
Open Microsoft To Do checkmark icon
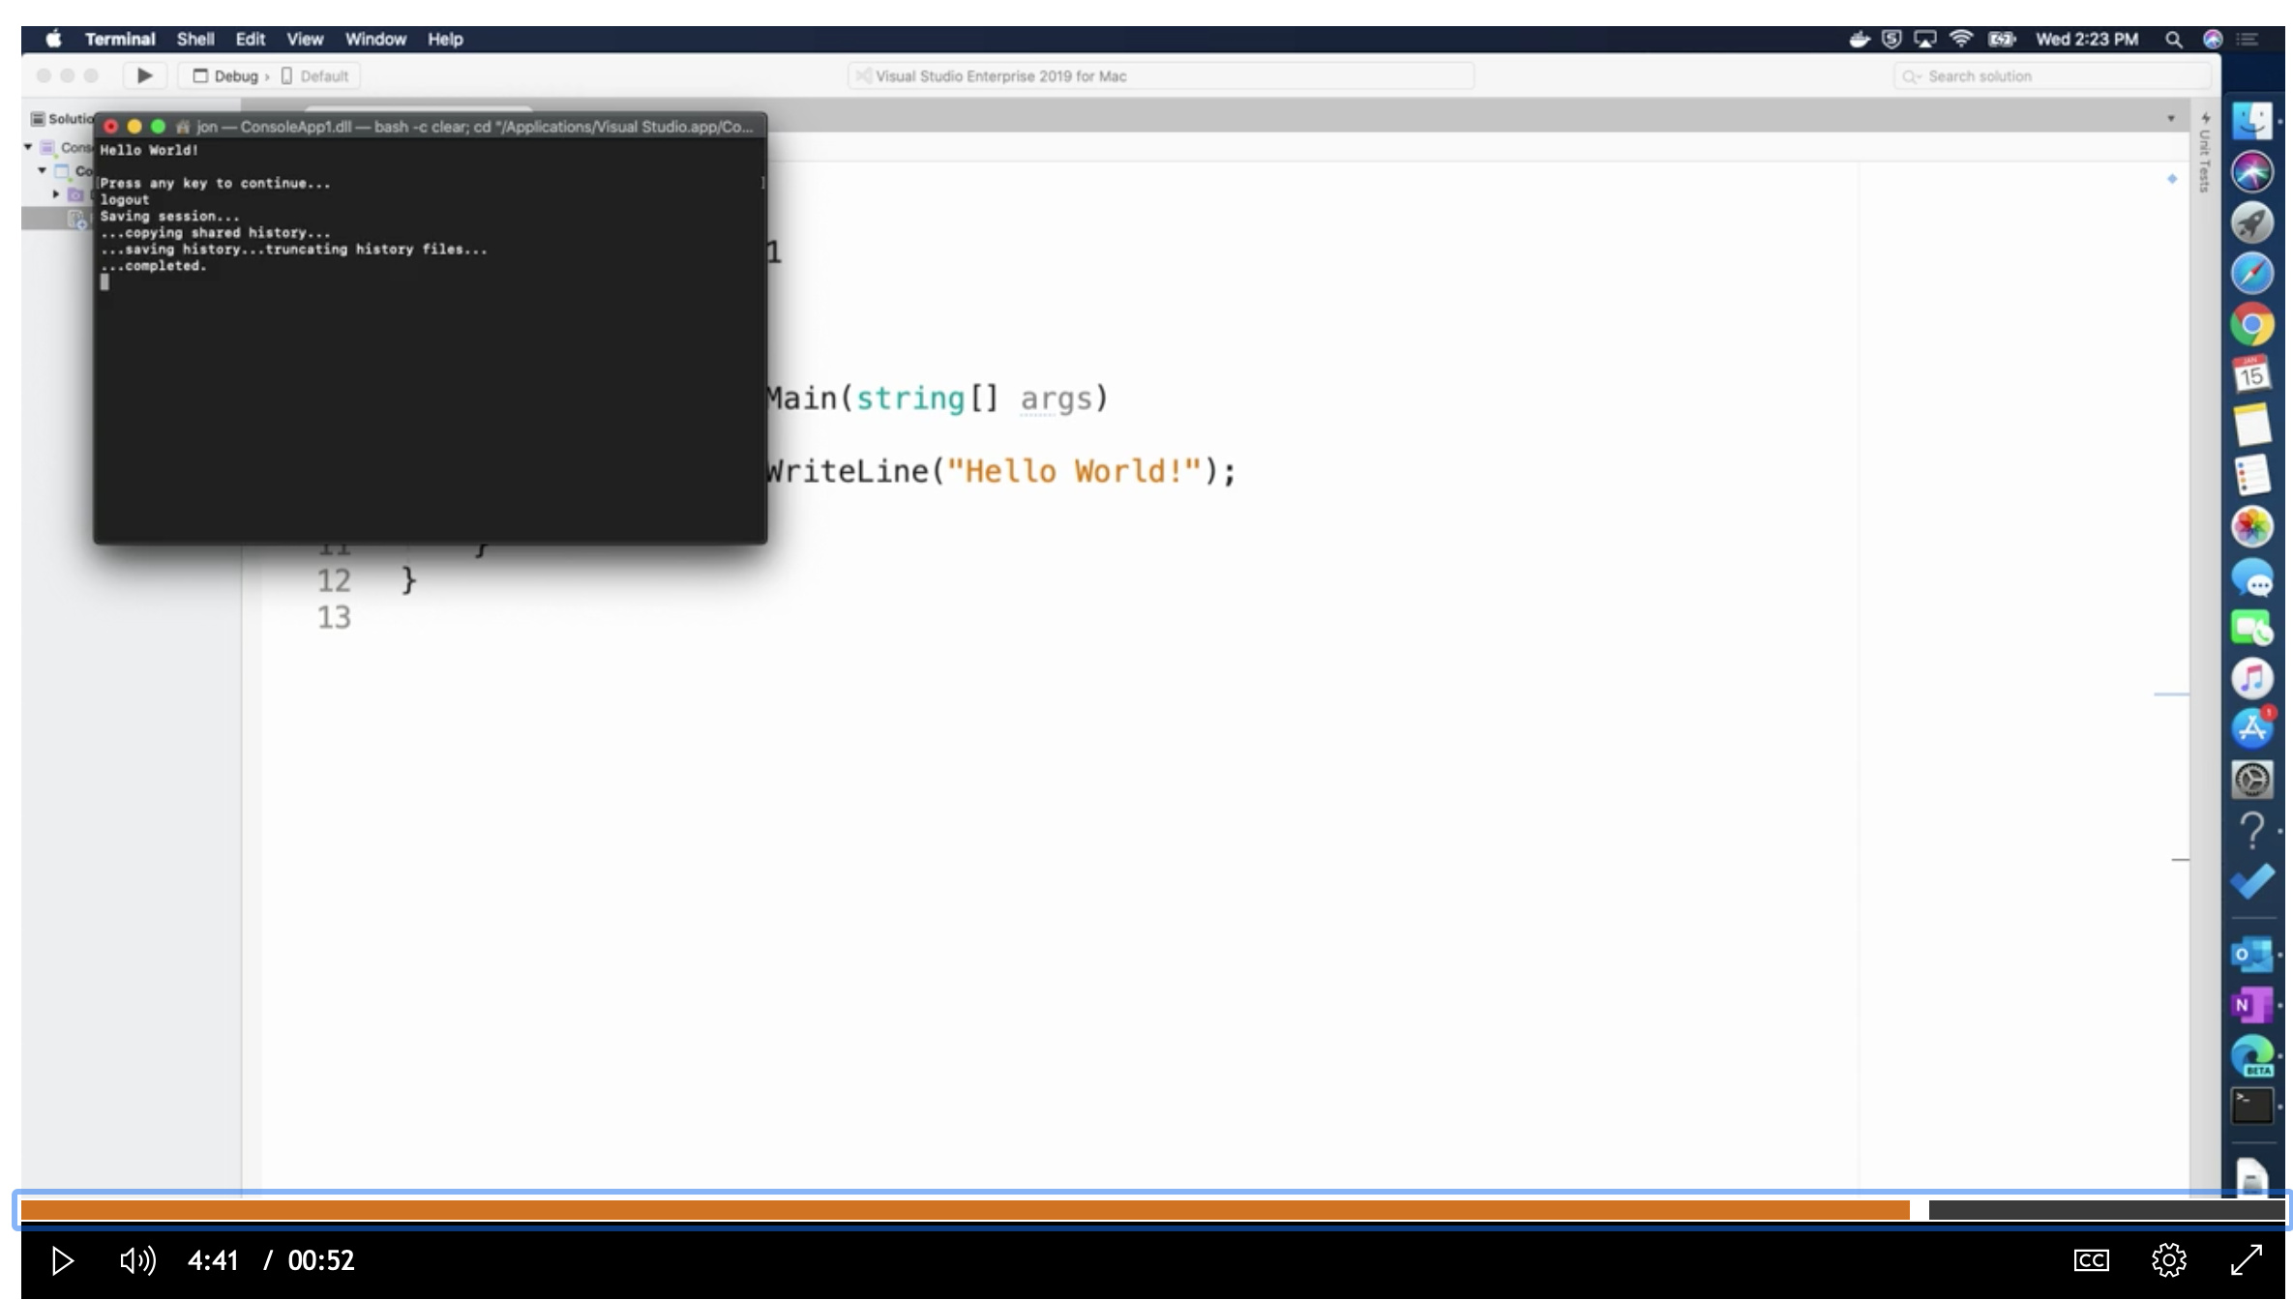click(2251, 881)
